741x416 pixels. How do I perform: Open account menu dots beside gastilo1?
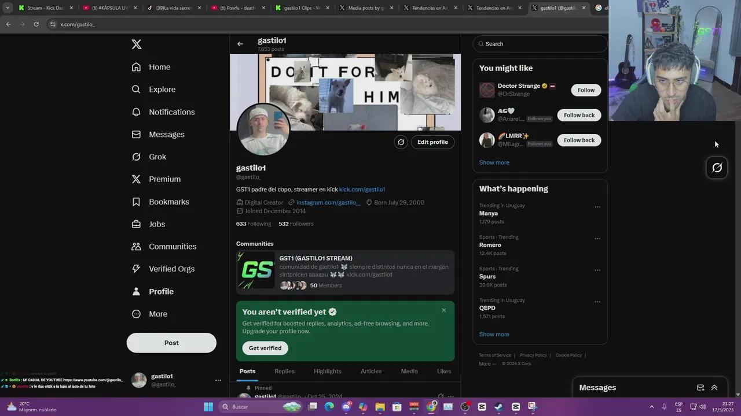pos(218,380)
